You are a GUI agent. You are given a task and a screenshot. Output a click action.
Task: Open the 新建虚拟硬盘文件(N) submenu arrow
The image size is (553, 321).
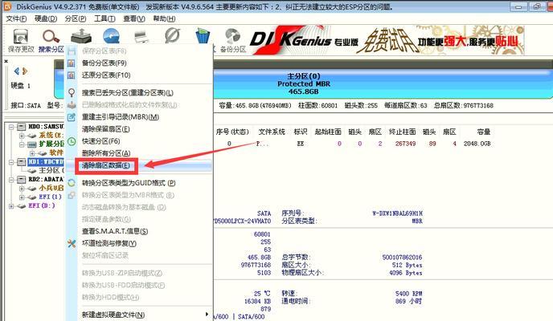207,315
